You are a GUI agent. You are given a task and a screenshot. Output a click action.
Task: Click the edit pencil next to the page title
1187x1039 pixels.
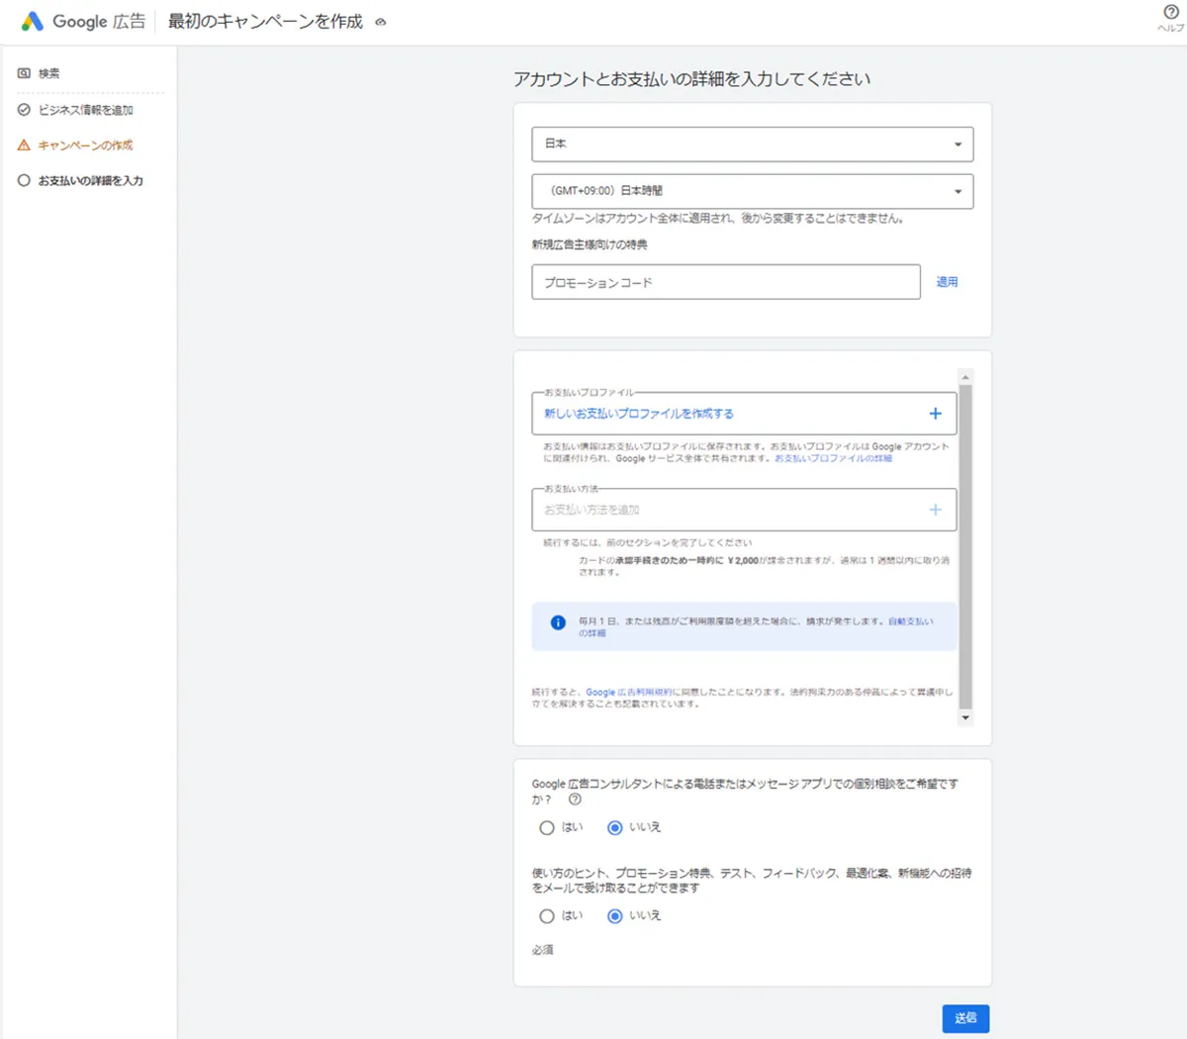click(x=380, y=21)
